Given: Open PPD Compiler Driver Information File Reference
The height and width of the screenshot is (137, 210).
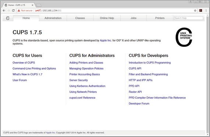Looking at the screenshot, I should pyautogui.click(x=157, y=98).
